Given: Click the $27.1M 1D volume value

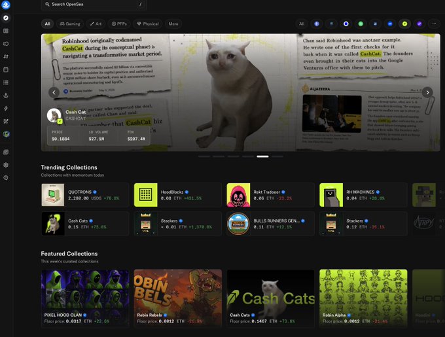Looking at the screenshot, I should click(x=96, y=139).
